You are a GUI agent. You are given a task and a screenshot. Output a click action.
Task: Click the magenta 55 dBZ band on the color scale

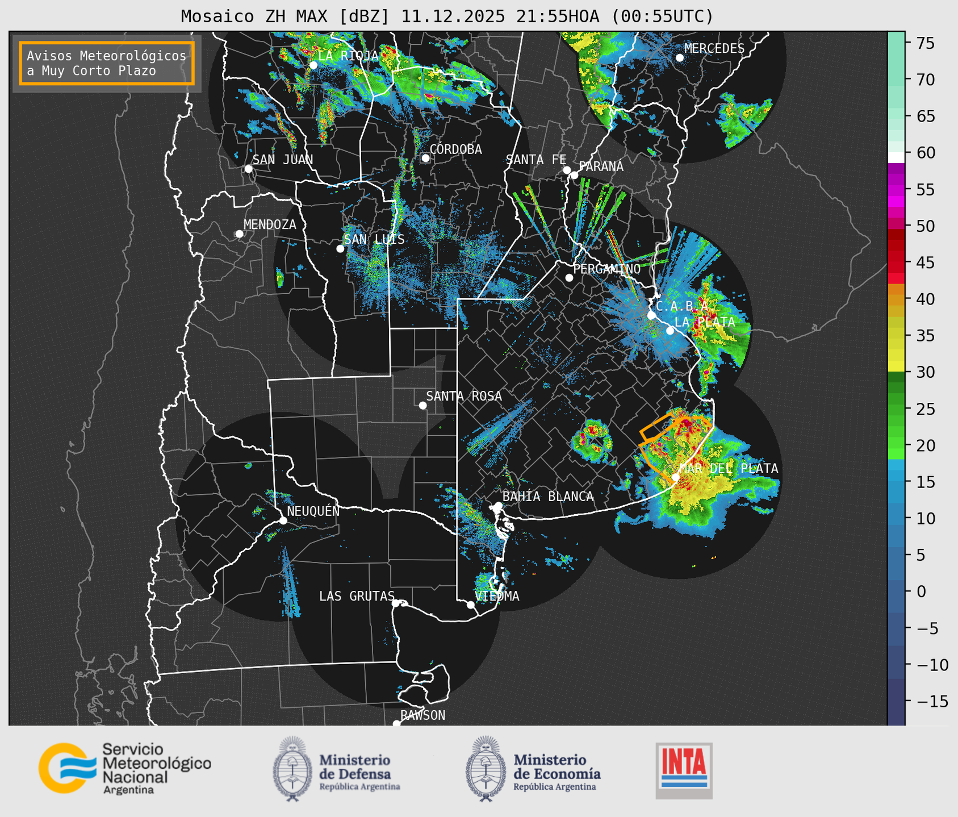pyautogui.click(x=896, y=189)
